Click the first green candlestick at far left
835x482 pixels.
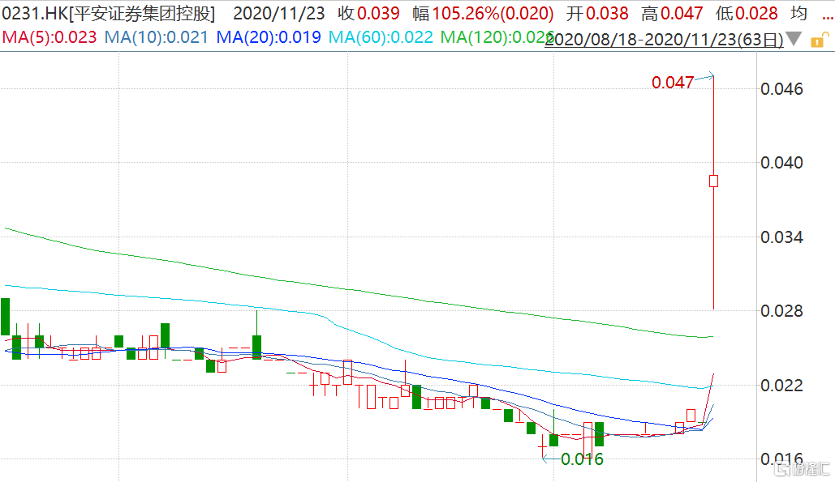click(5, 316)
